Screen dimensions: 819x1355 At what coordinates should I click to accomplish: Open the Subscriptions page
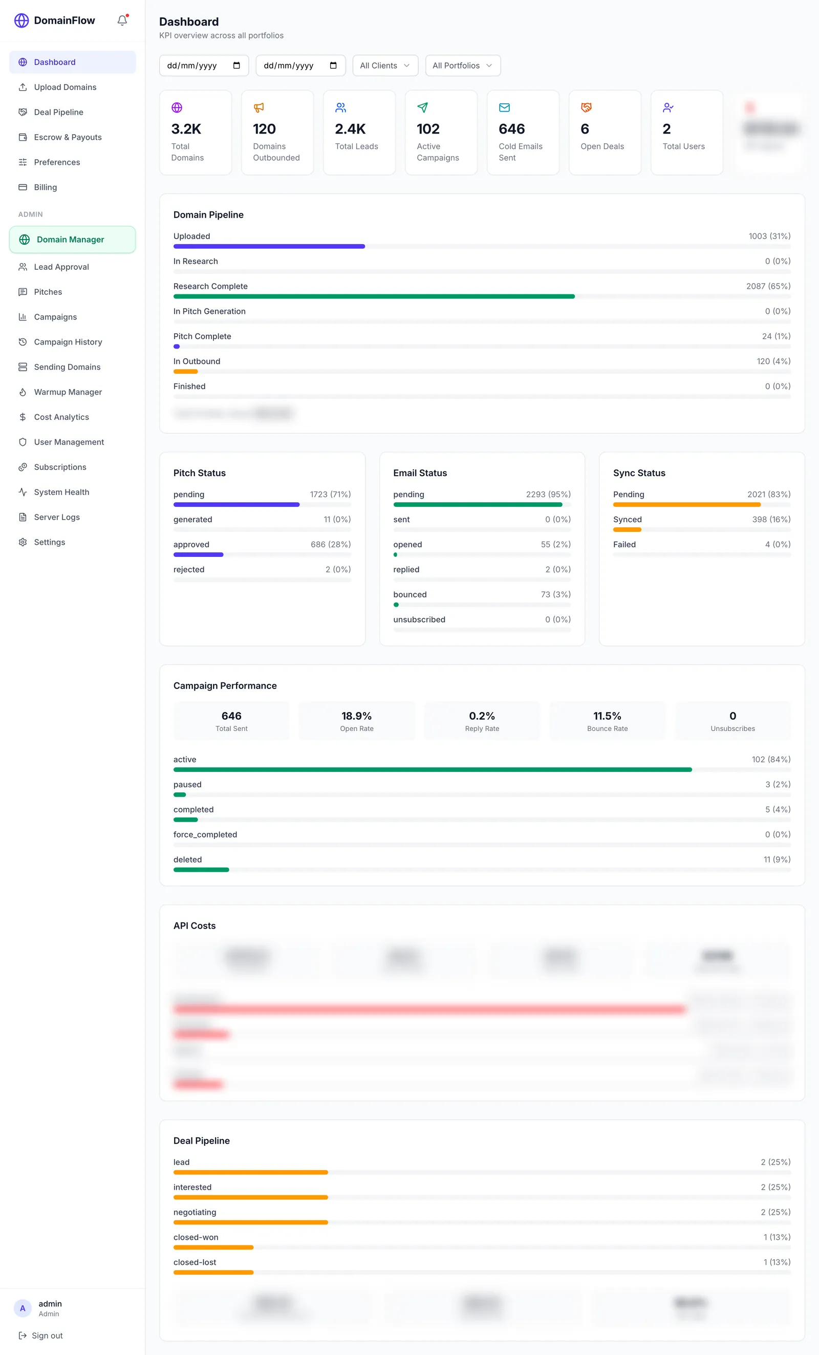[73, 467]
